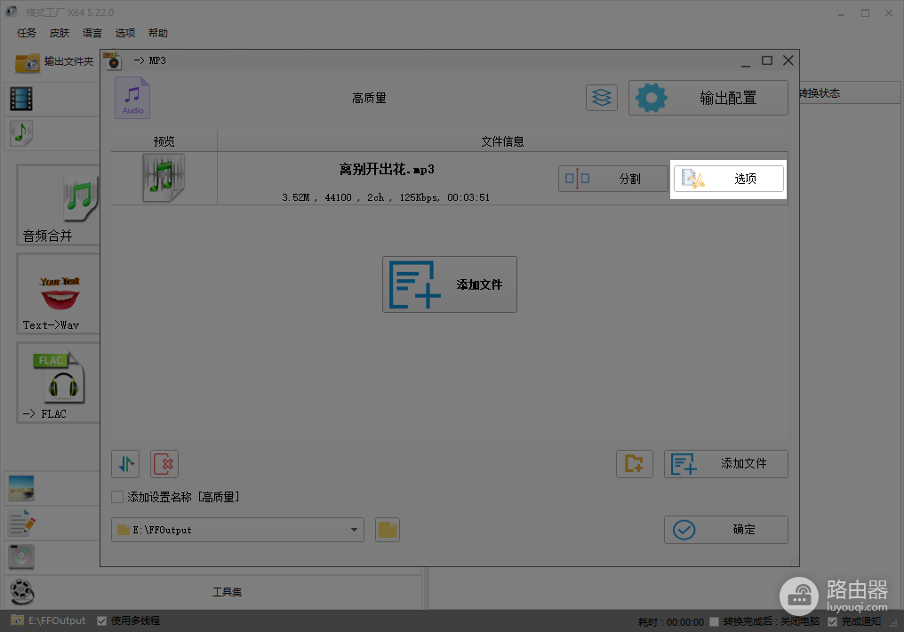The image size is (904, 632).
Task: Click the gear icon on 输出配置
Action: pos(652,98)
